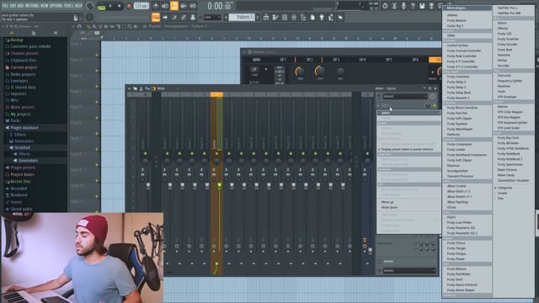The width and height of the screenshot is (539, 303).
Task: Select Mixer presets in the browser
Action: pyautogui.click(x=23, y=107)
